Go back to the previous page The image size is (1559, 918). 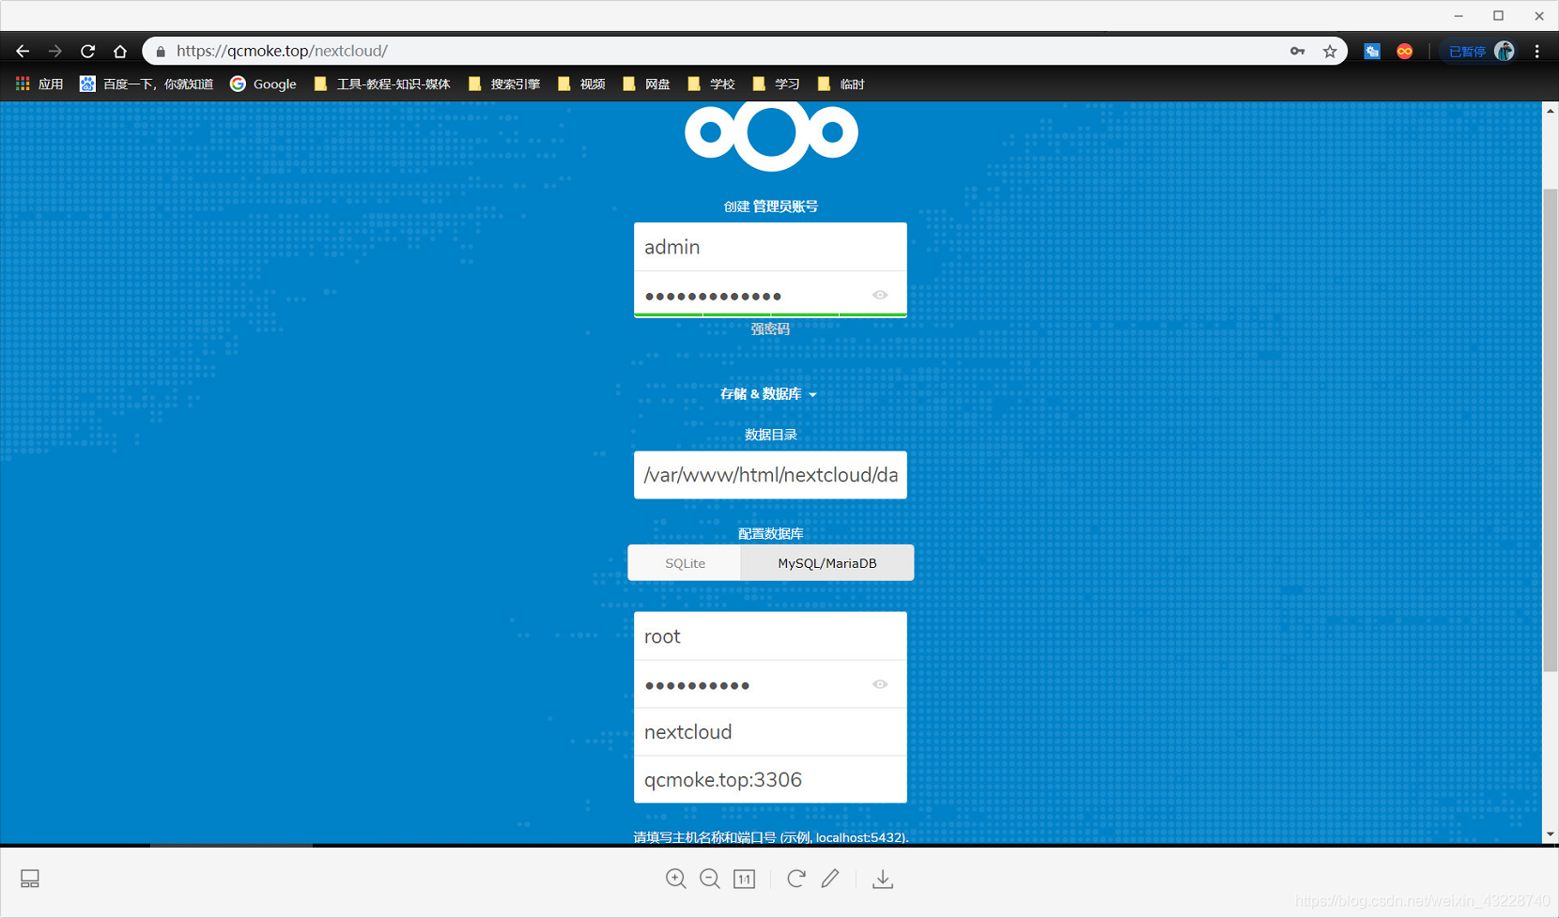click(x=23, y=52)
